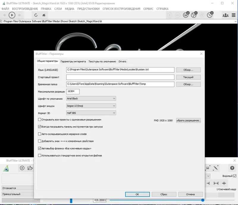Click the Стартовый проект input field
This screenshot has height=205, width=238.
tap(120, 77)
